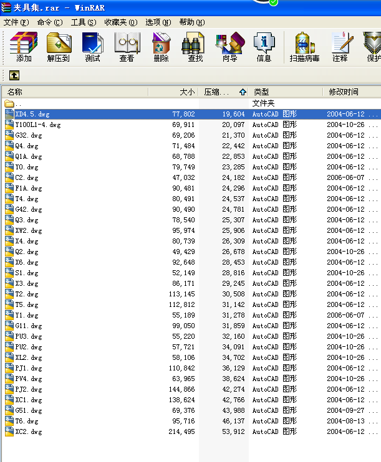381x462 pixels.
Task: Select the file X6.dwg
Action: click(27, 262)
